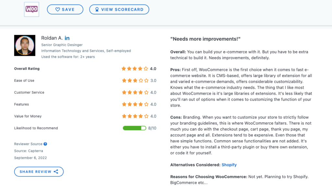Open the Shopify alternative link

pos(229,165)
